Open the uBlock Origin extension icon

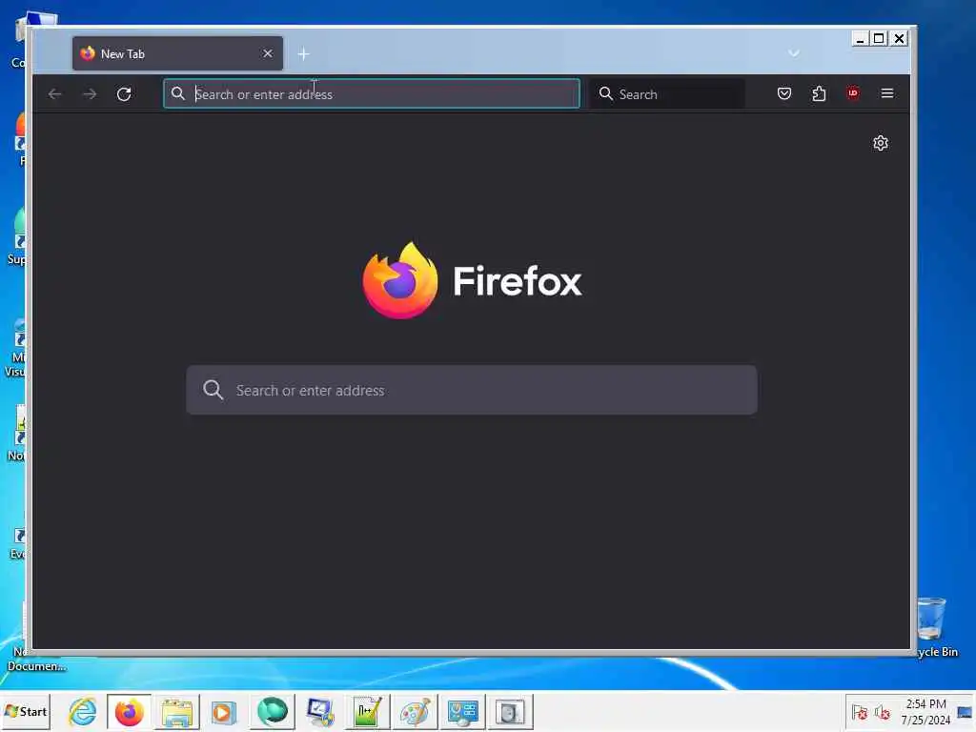tap(853, 93)
